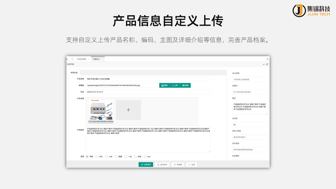Select the 小米 brand radio button

pyautogui.click(x=107, y=157)
